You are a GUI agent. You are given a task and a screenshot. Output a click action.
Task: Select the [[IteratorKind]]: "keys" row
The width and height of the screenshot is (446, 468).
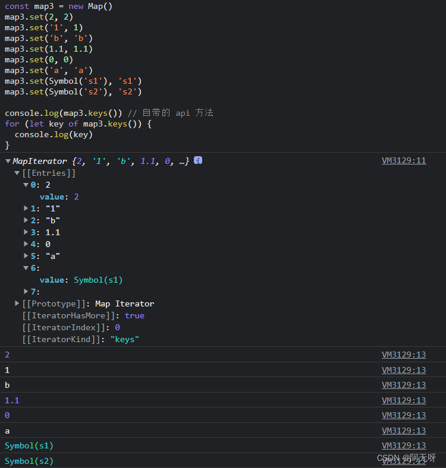81,339
